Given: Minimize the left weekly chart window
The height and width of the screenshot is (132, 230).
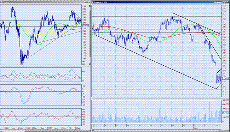Looking at the screenshot, I should pyautogui.click(x=85, y=2).
